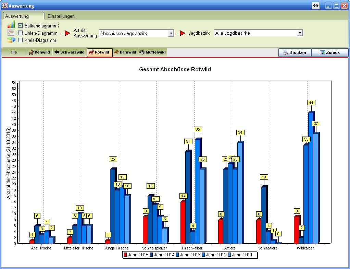
Task: Click the horizontal resize arrow icon in title bar
Action: tap(316, 6)
